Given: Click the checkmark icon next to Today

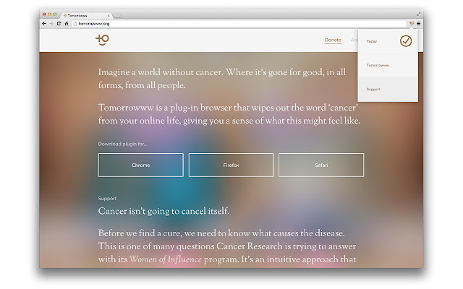Looking at the screenshot, I should (x=406, y=41).
